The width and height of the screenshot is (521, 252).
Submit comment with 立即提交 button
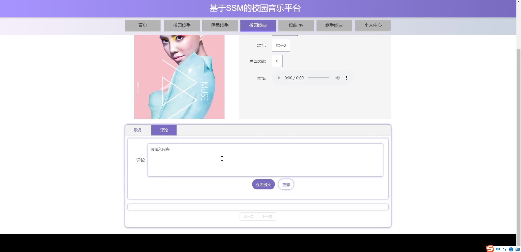tap(263, 185)
